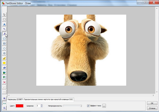Click the Отмена button
The width and height of the screenshot is (159, 112).
(x=152, y=108)
